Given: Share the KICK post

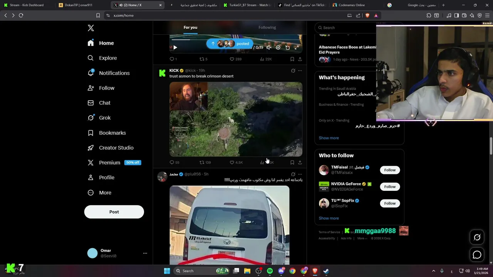Looking at the screenshot, I should (300, 162).
